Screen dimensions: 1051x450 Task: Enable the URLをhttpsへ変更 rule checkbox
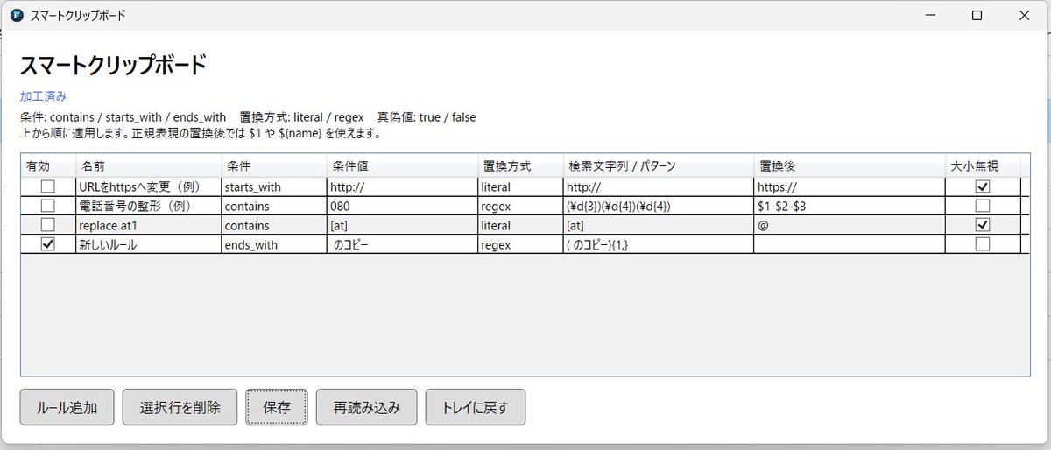pos(48,186)
